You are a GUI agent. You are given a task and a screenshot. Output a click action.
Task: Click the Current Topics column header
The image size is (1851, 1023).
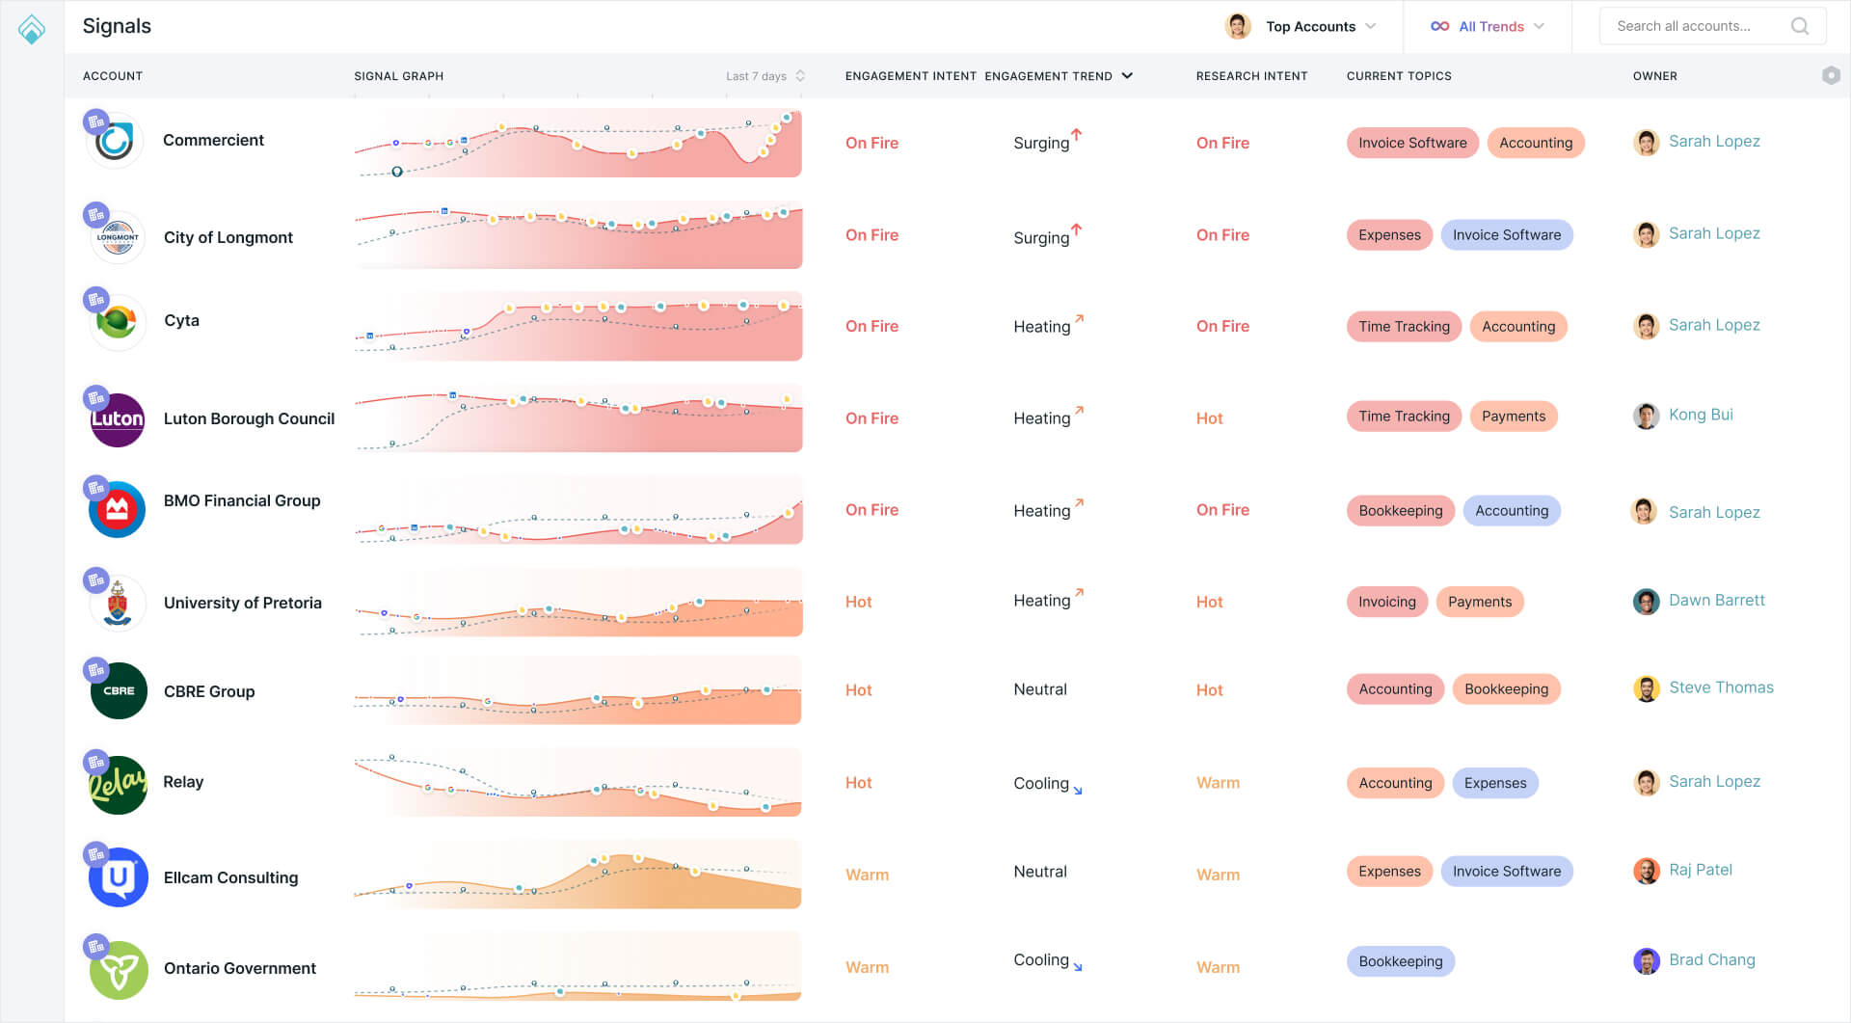1399,76
